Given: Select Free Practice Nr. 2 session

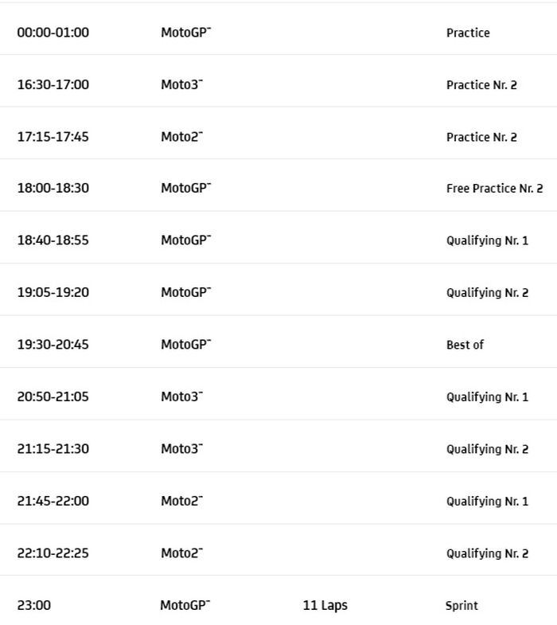Looking at the screenshot, I should pos(494,189).
